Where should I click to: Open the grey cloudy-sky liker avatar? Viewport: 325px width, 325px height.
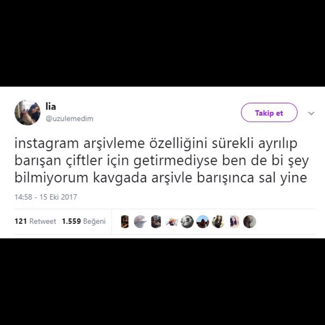pos(140,221)
